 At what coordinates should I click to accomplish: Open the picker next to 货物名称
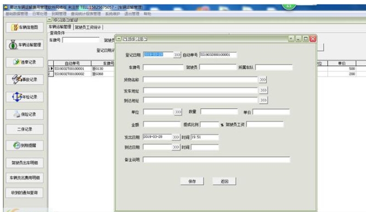pos(263,79)
